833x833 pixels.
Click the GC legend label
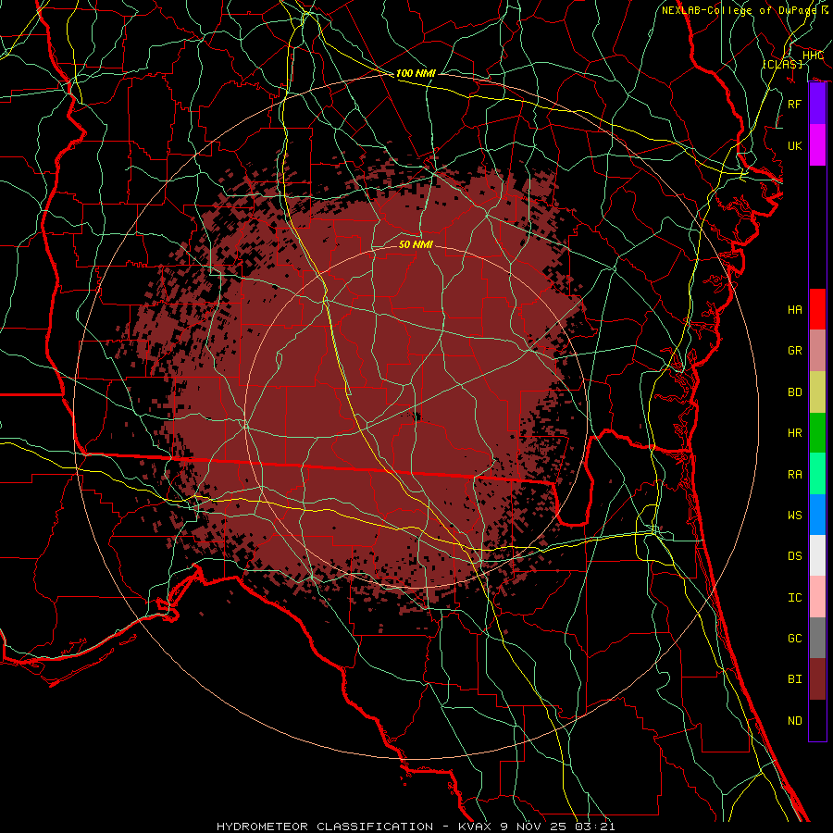point(795,639)
